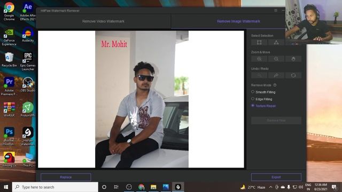Open Adobe Premiere Pro shortcut
The height and width of the screenshot is (192, 342).
tap(9, 86)
